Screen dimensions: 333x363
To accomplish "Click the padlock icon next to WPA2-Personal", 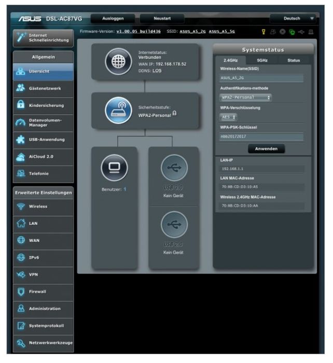I will pyautogui.click(x=175, y=113).
